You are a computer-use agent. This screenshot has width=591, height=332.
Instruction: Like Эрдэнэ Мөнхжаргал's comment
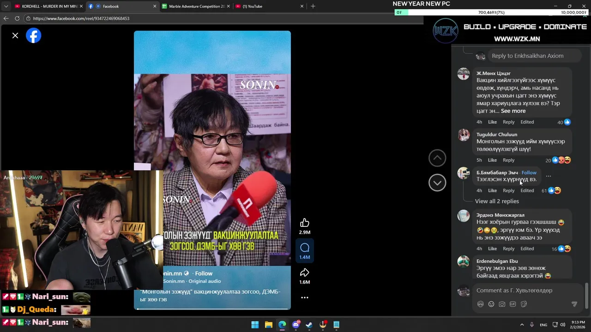[x=492, y=249]
